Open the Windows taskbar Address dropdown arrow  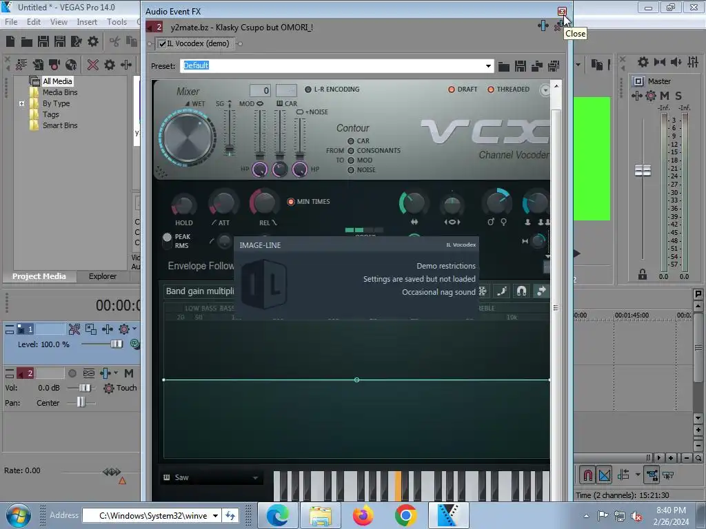click(x=215, y=515)
